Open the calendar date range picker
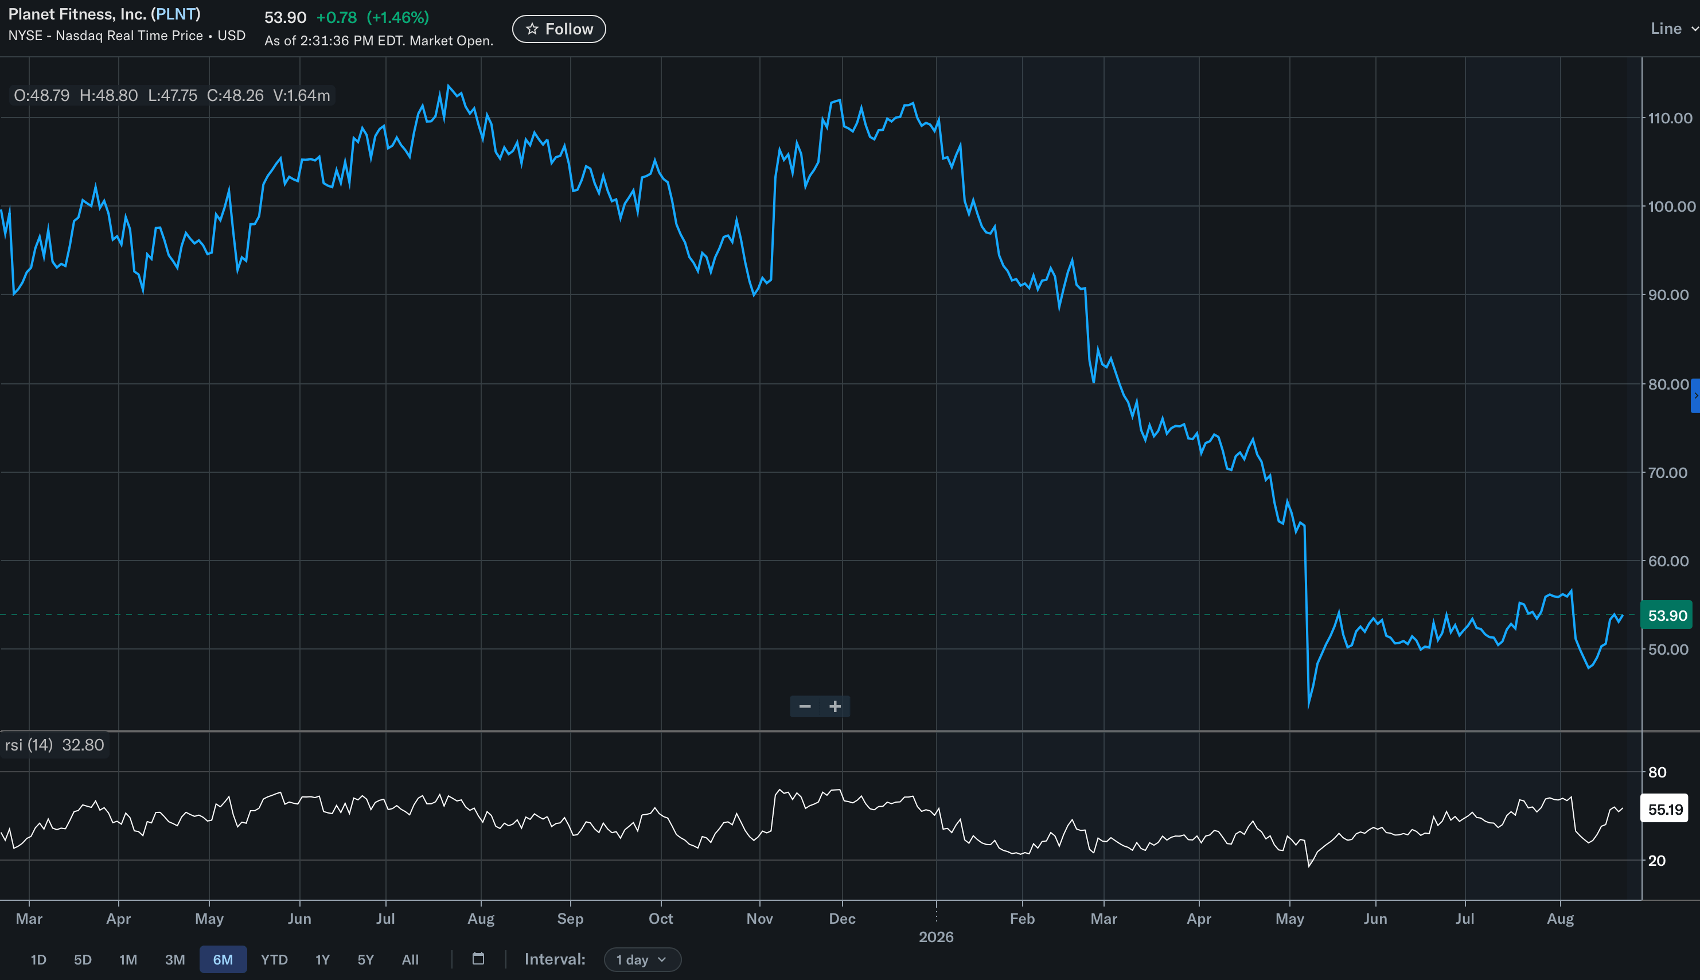The image size is (1700, 980). [478, 958]
